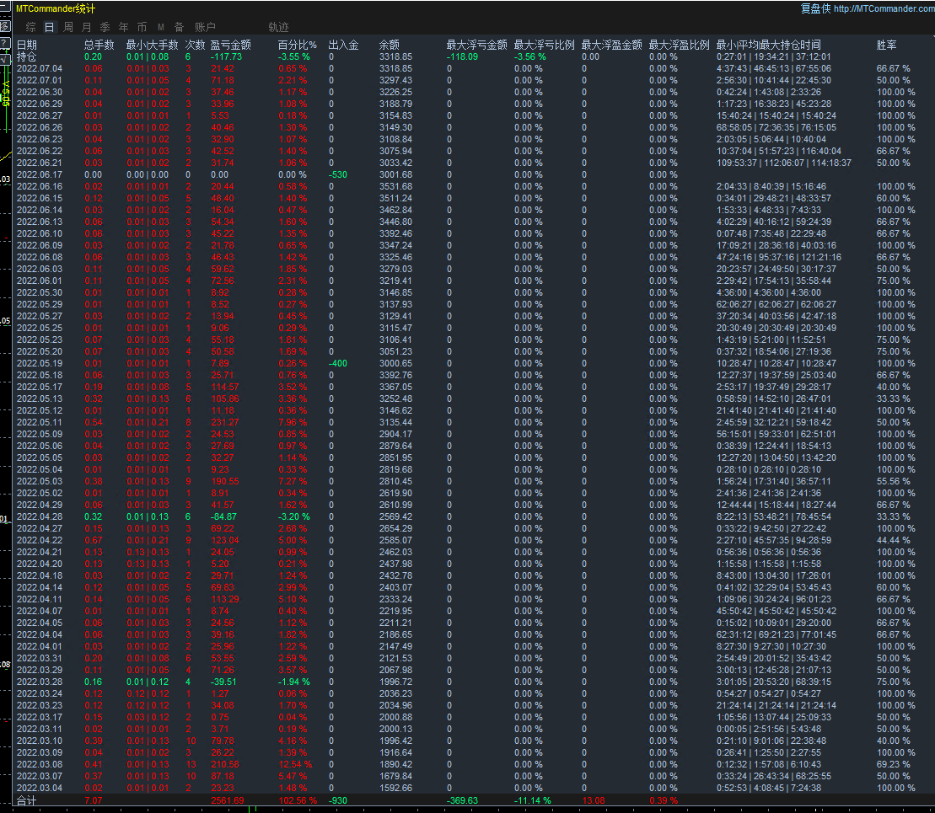
Task: Click the 胜率 column header
Action: click(887, 45)
